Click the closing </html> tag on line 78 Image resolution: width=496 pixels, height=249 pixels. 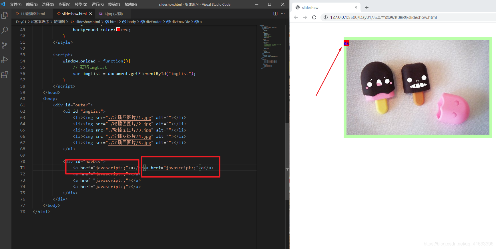coord(41,212)
